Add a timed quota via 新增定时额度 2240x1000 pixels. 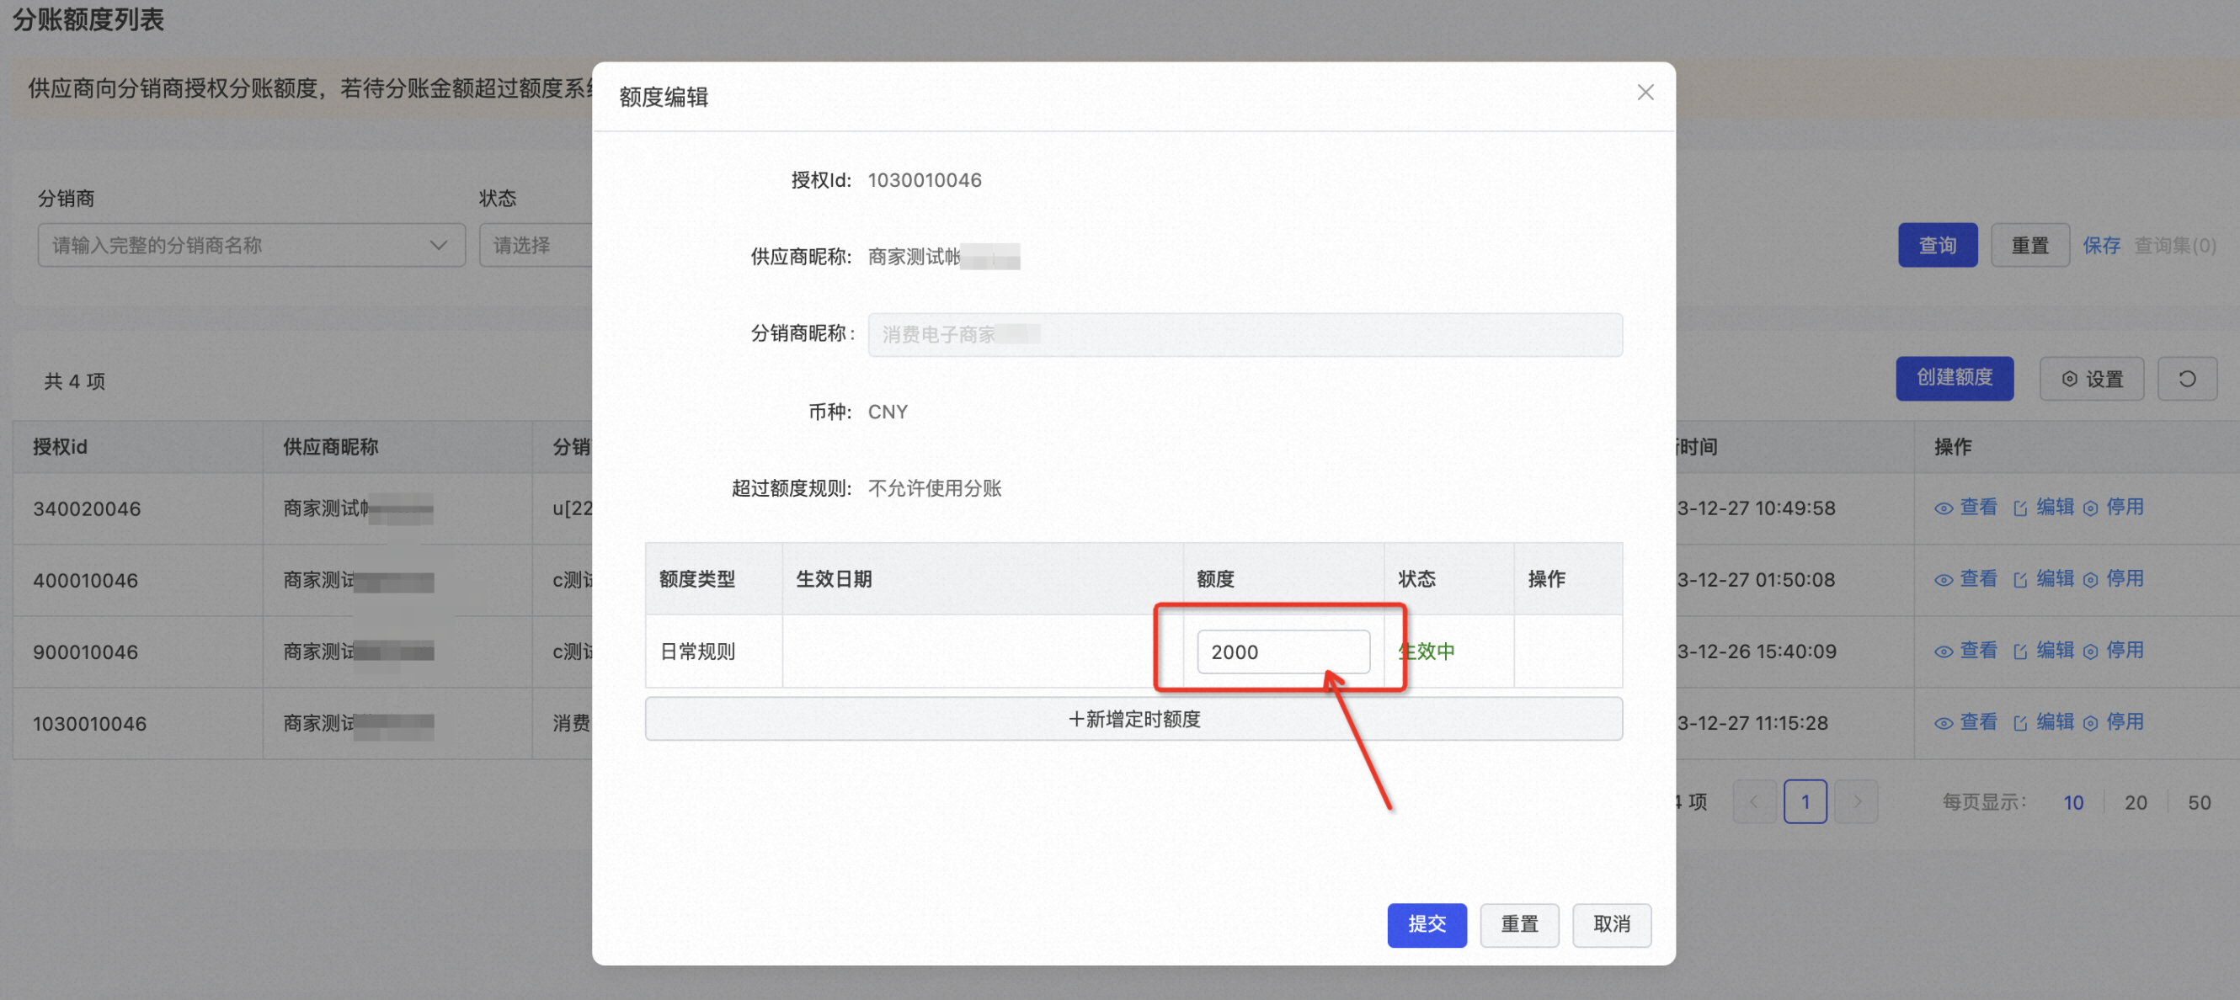click(x=1133, y=718)
